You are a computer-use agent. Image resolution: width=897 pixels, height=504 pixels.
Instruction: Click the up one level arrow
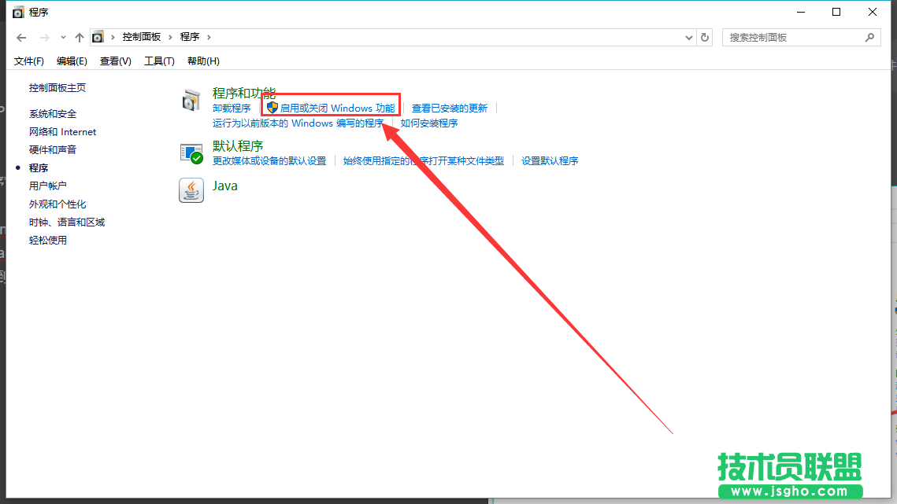79,37
